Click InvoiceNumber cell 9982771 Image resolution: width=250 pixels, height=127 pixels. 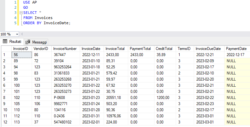[66, 104]
